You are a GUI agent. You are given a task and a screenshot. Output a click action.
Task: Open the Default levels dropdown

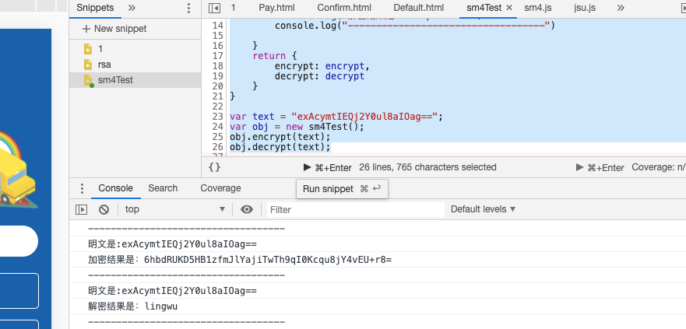[483, 209]
